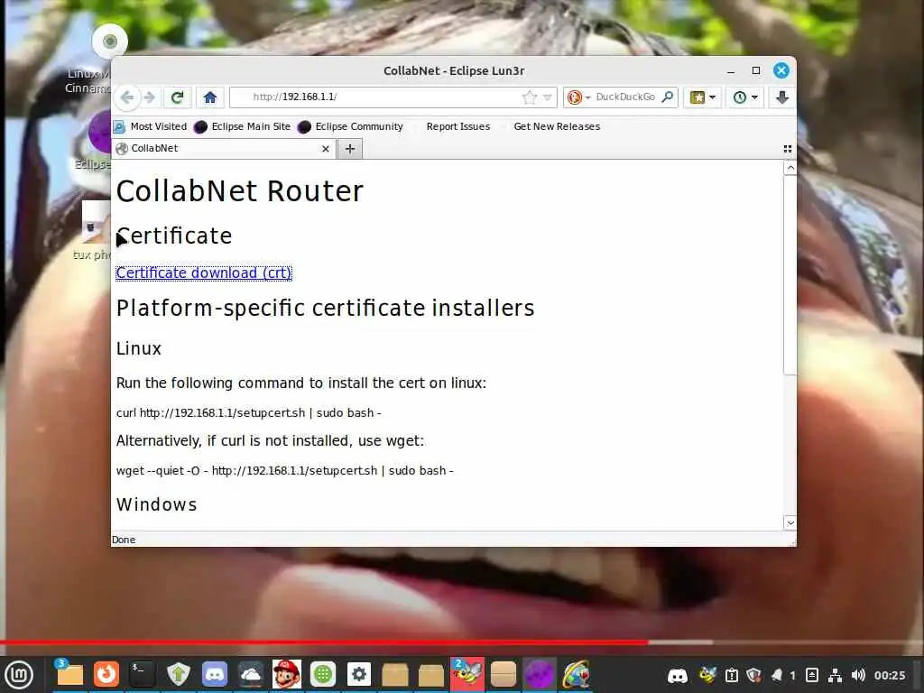Viewport: 924px width, 693px height.
Task: Open the Mario game taskbar icon
Action: pos(287,675)
